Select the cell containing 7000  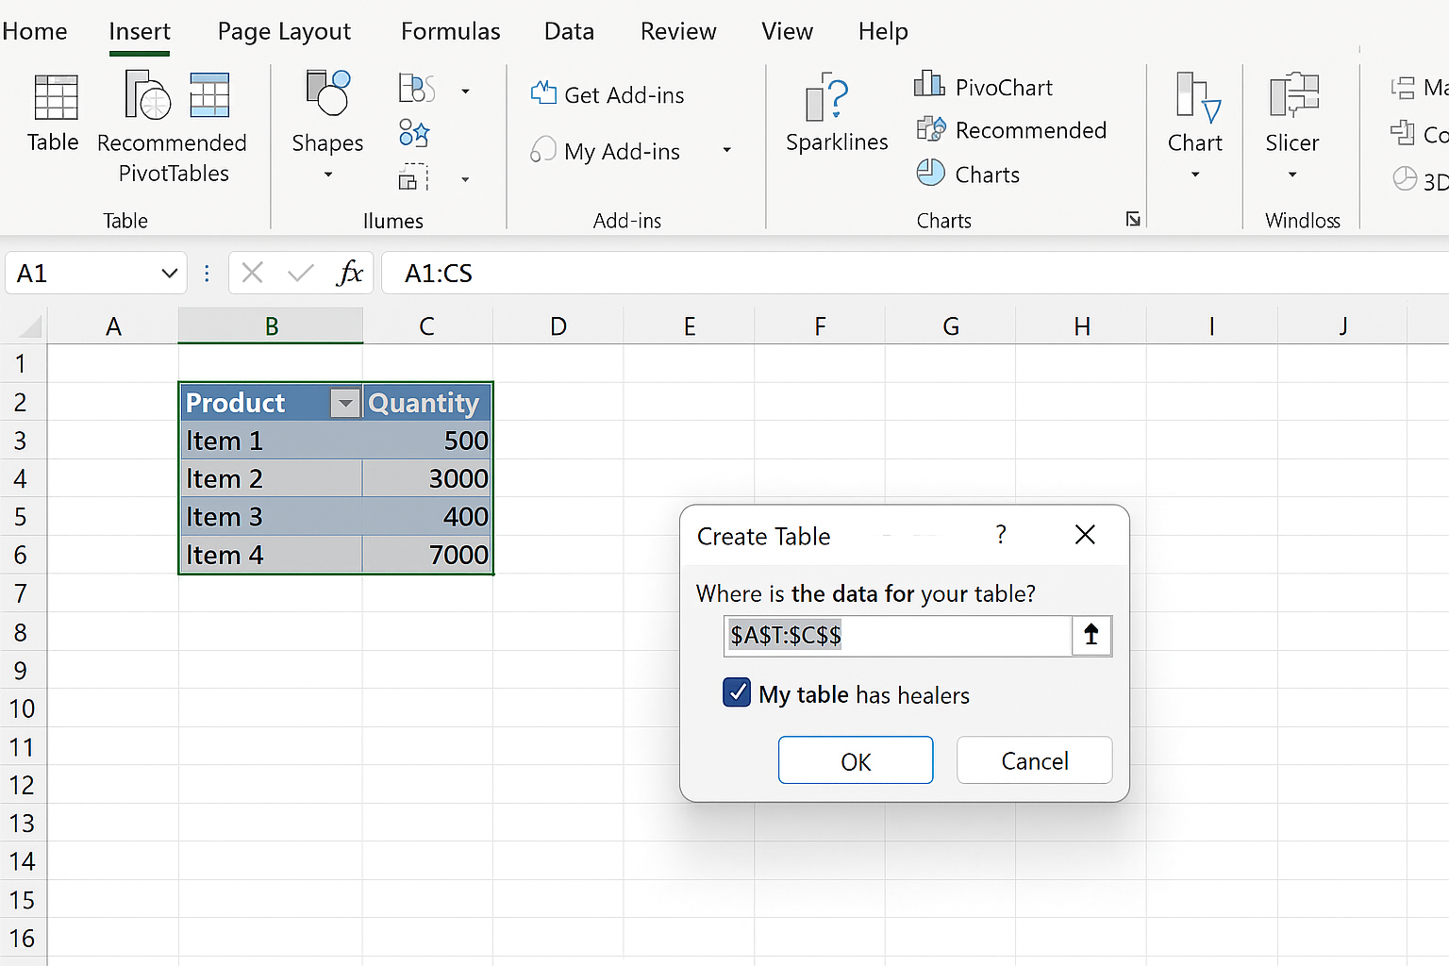coord(427,555)
